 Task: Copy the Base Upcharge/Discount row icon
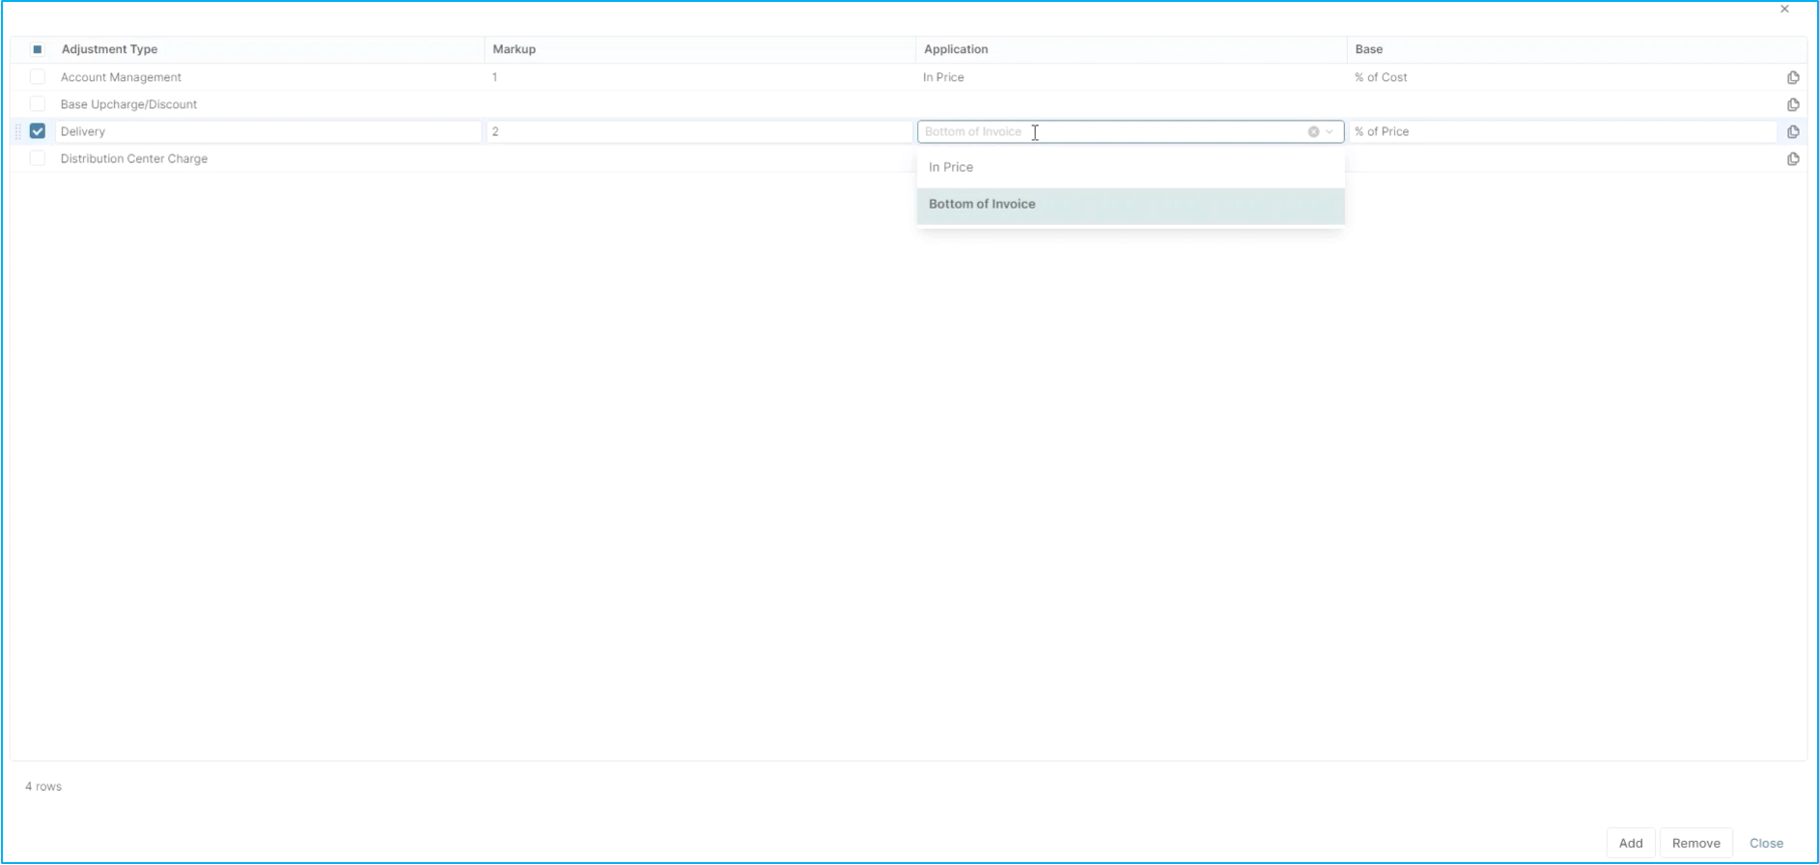coord(1793,104)
